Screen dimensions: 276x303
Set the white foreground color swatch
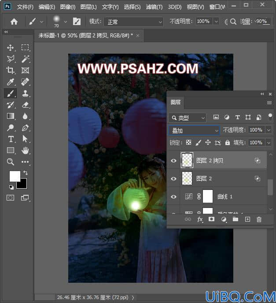click(14, 175)
